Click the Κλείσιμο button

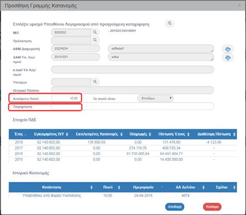[x=212, y=207]
